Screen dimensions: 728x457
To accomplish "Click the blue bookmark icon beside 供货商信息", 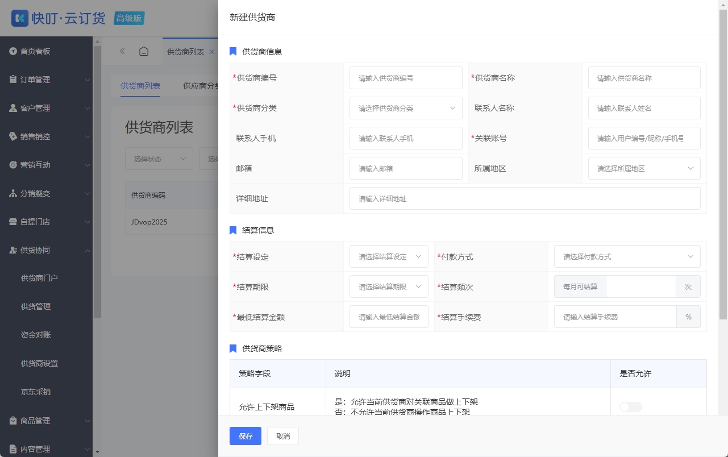I will point(233,52).
